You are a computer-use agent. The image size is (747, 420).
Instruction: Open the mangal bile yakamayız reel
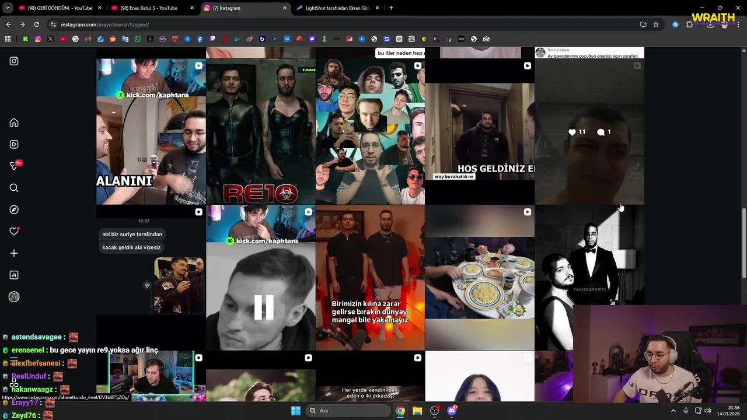pos(370,278)
